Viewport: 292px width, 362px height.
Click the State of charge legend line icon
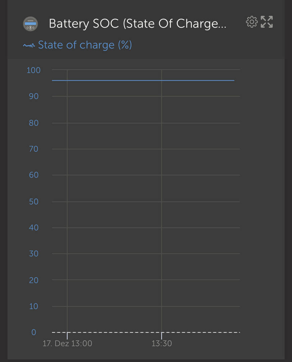(x=29, y=45)
